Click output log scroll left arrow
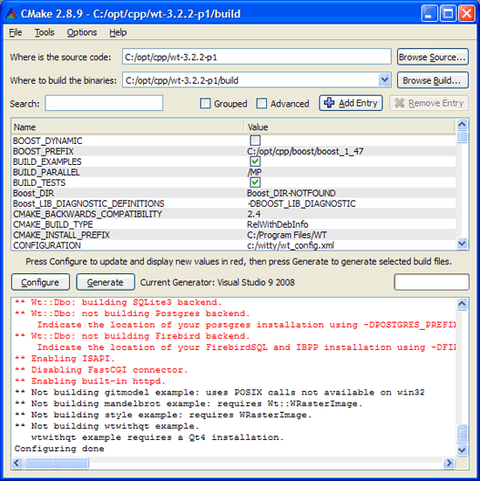 pos(17,463)
